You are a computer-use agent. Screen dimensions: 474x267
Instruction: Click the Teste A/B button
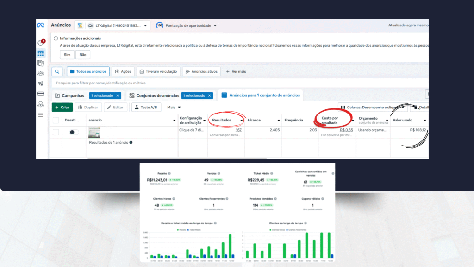pyautogui.click(x=146, y=107)
